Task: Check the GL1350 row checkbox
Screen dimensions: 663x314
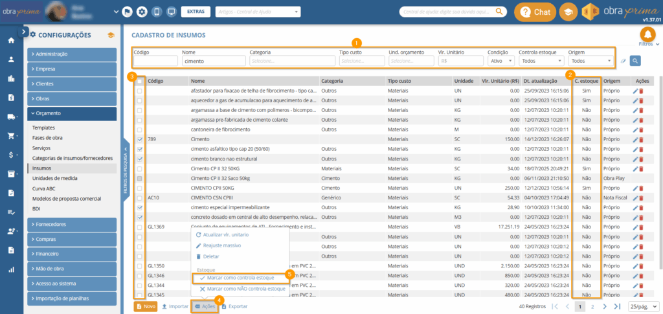Action: tap(140, 266)
